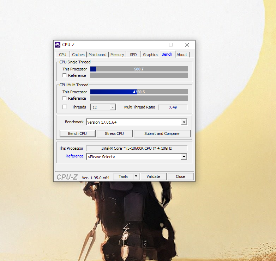Switch to the CPU tab
276x261 pixels.
63,55
